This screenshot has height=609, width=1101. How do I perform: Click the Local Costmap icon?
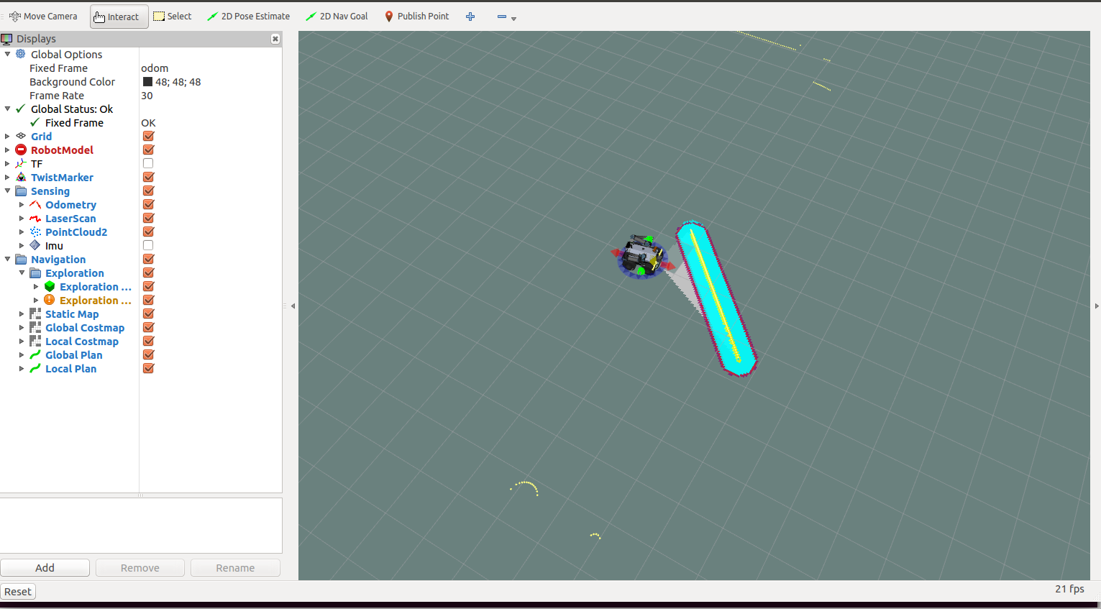(35, 341)
